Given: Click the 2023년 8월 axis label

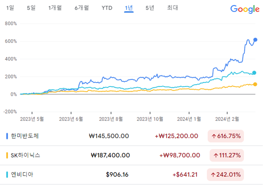Looking at the screenshot, I should pos(111,119).
